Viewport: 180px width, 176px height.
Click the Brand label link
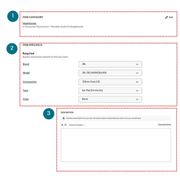point(26,64)
